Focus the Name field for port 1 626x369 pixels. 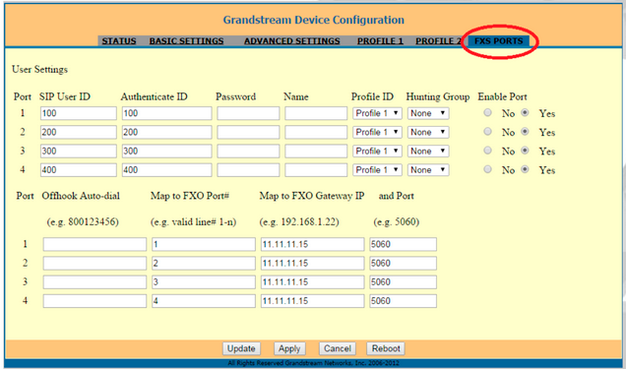[316, 113]
